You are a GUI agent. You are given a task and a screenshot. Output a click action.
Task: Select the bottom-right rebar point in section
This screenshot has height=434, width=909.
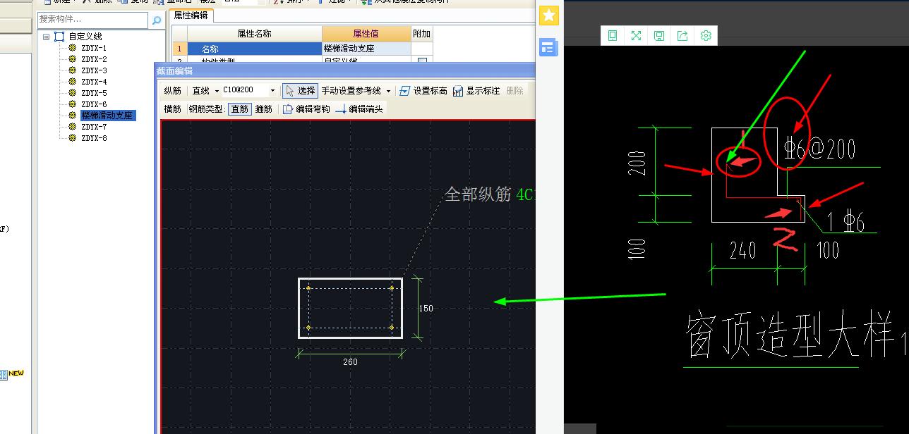click(392, 328)
